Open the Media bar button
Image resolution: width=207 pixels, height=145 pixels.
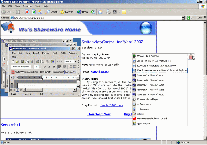[x=82, y=12]
